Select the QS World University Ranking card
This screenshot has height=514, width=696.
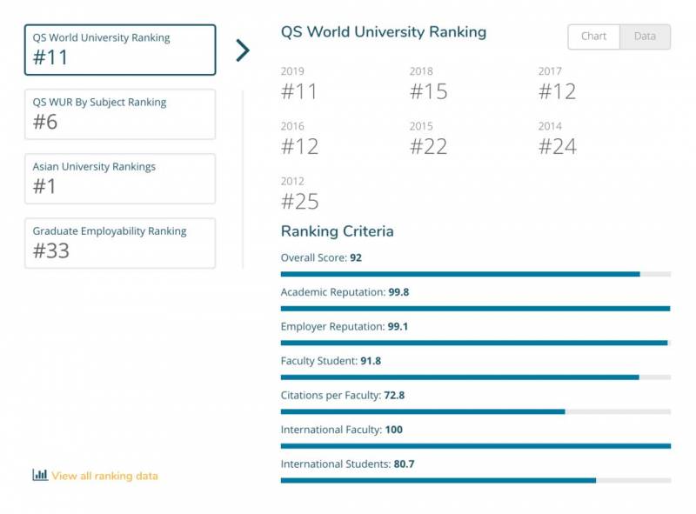pyautogui.click(x=120, y=50)
